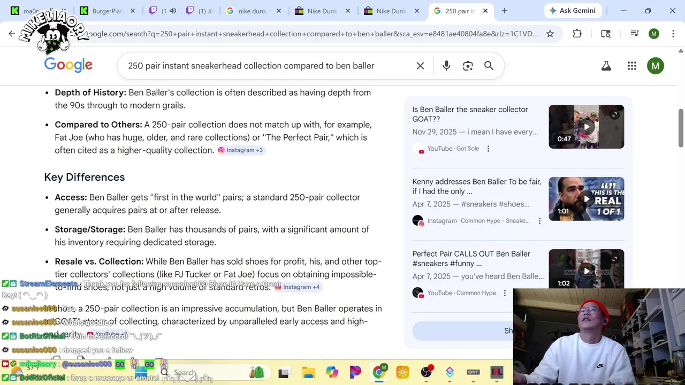Open media controls icon in toolbar
Image resolution: width=685 pixels, height=385 pixels.
[x=635, y=34]
